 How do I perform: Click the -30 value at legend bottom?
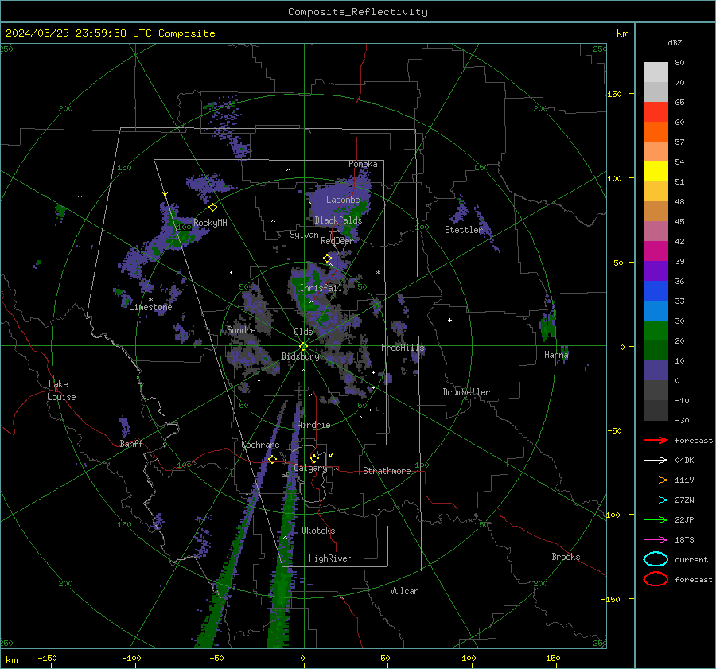click(x=682, y=420)
